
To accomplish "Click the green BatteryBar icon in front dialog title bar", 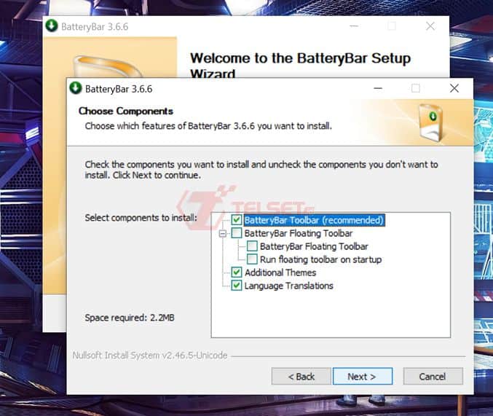I will [76, 88].
